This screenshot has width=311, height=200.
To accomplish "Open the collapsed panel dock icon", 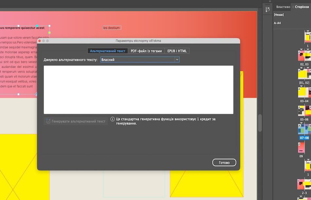I will point(268,9).
